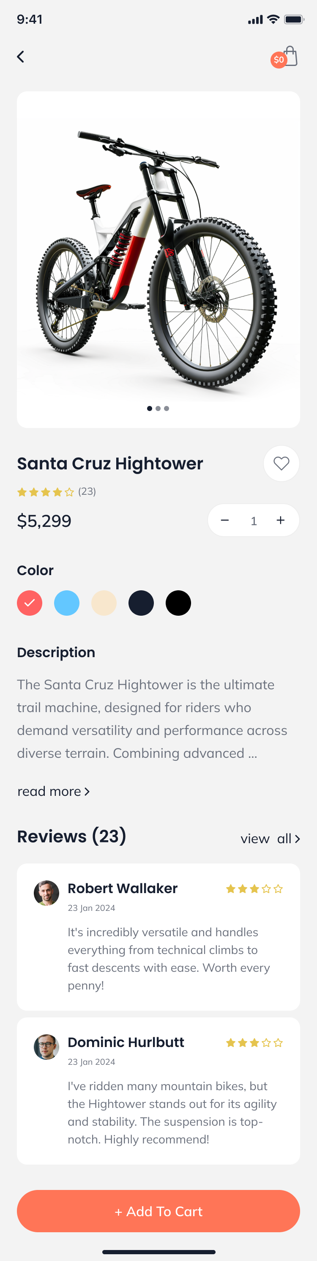Pick the dark navy color option
This screenshot has width=317, height=1261.
pos(141,603)
